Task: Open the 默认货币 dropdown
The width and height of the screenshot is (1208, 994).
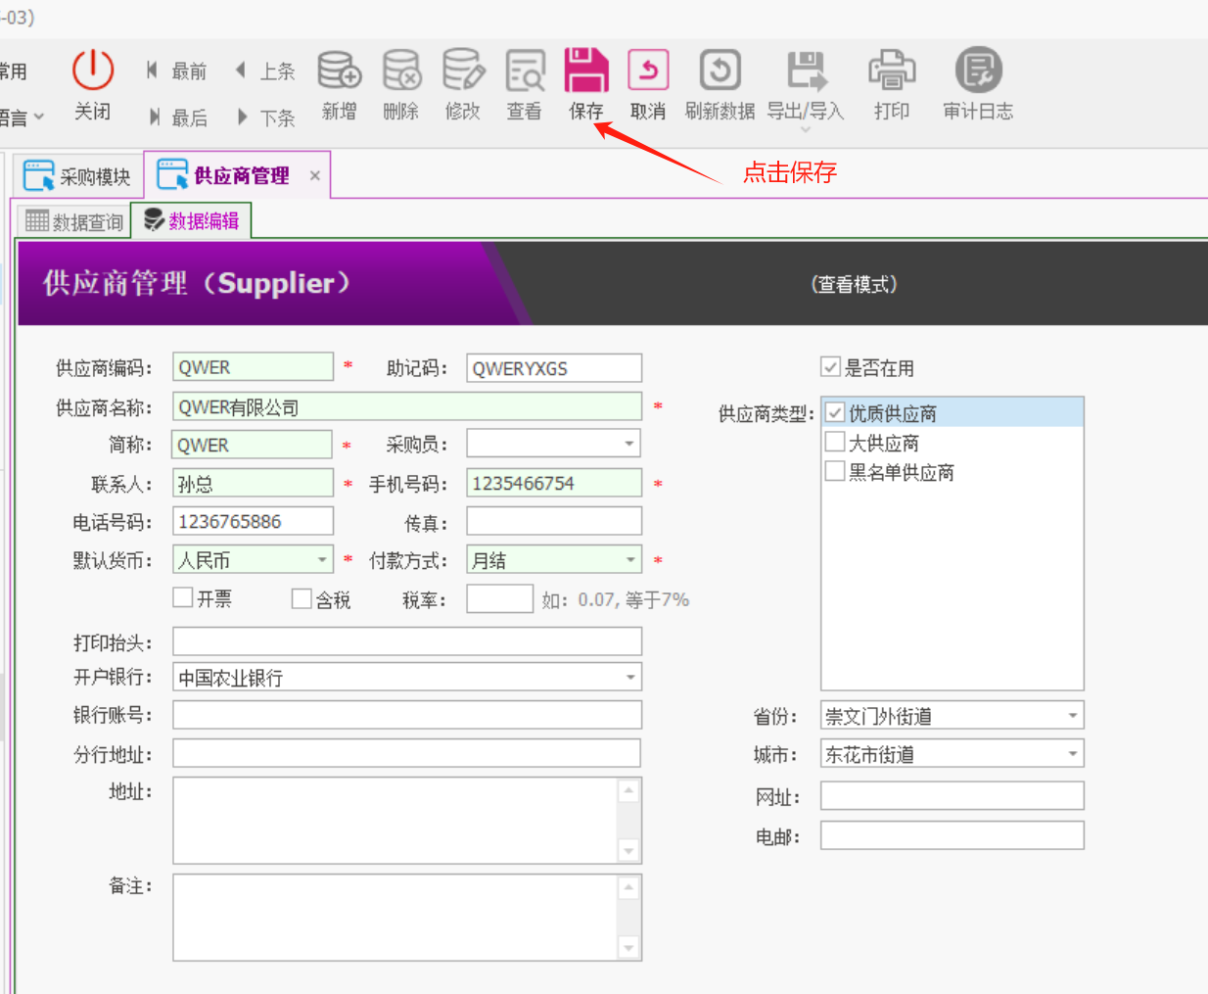Action: (322, 559)
